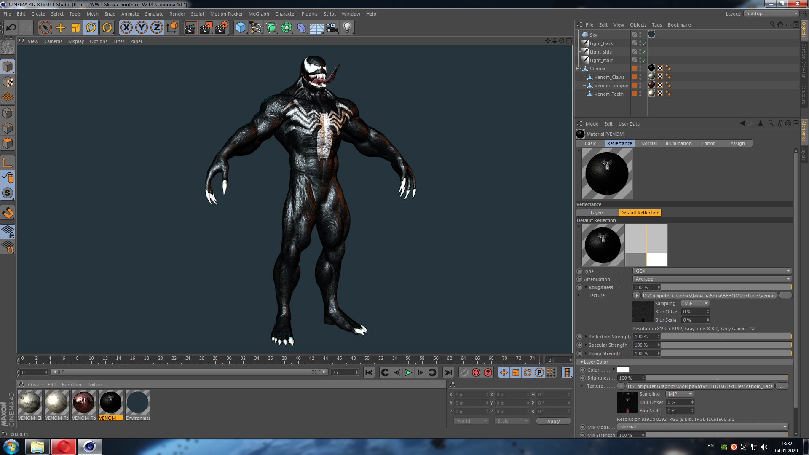Viewport: 809px width, 455px height.
Task: Toggle Light_back enabled checkmark
Action: tap(644, 43)
